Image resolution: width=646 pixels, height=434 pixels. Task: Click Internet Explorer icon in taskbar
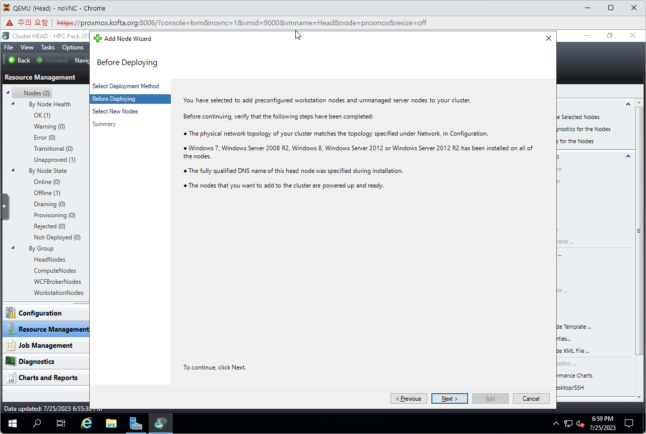click(87, 423)
